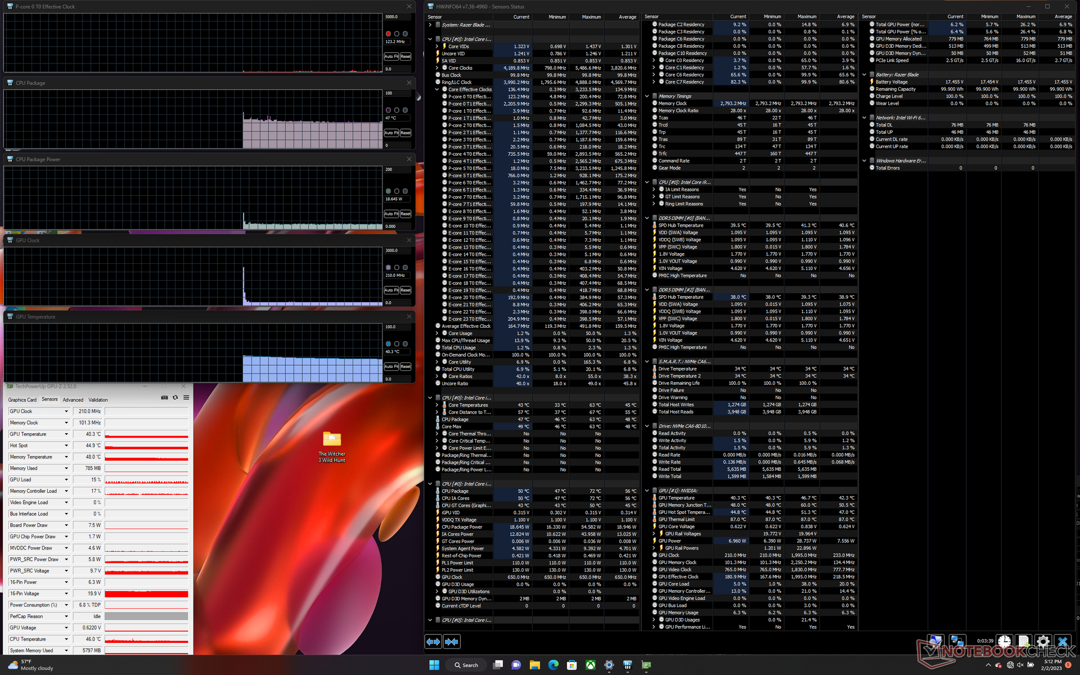1080x675 pixels.
Task: Open The Witcher 3 Wild Hunt desktop folder
Action: tap(332, 447)
